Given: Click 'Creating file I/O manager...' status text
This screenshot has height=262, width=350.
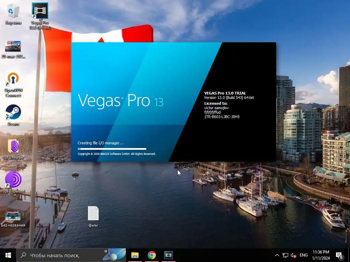Looking at the screenshot, I should click(x=100, y=143).
